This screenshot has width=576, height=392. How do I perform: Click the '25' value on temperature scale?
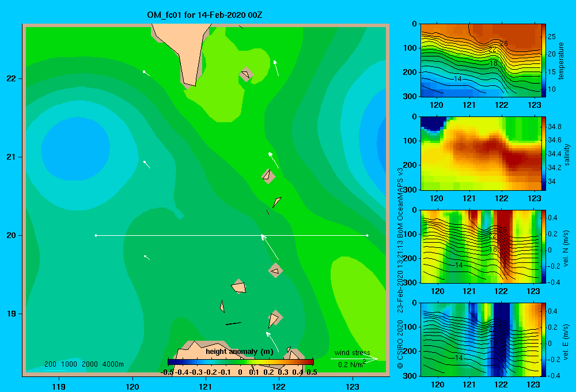click(x=552, y=37)
